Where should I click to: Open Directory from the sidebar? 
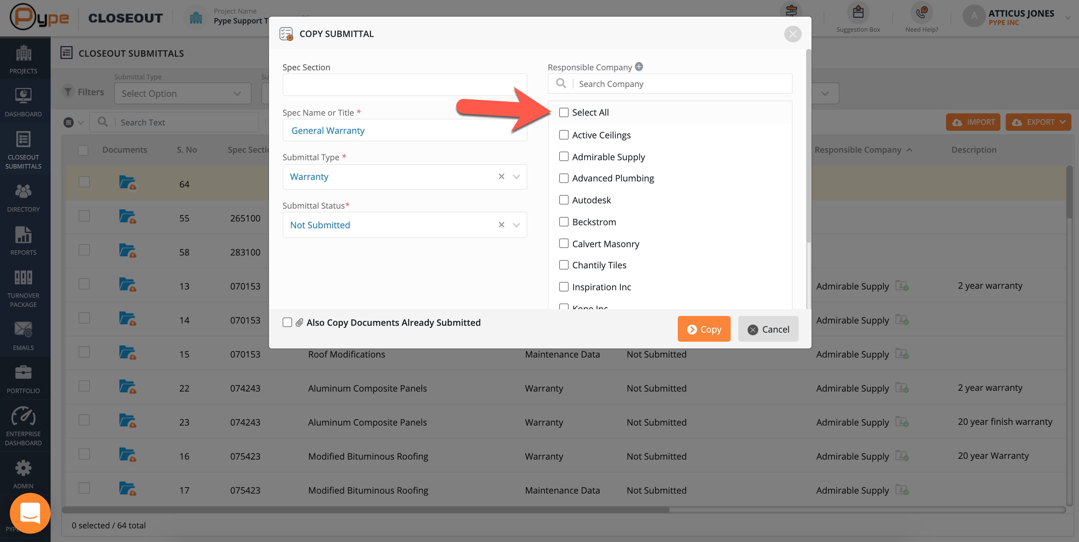[x=23, y=197]
